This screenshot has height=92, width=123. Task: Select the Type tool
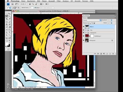point(9,32)
